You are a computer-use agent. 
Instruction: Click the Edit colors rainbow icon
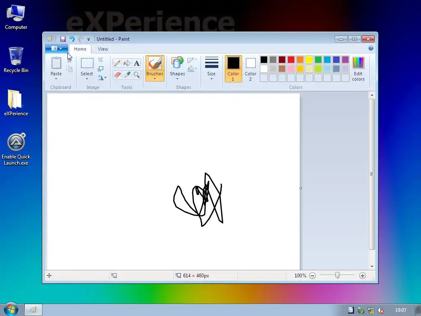(358, 63)
